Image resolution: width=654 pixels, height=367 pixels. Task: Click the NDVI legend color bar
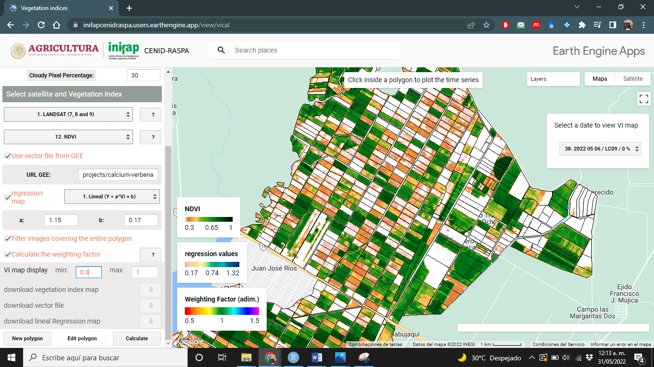point(209,219)
